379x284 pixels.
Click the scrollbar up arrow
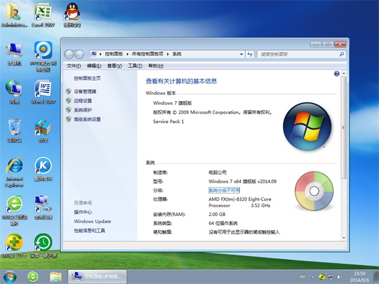[343, 73]
